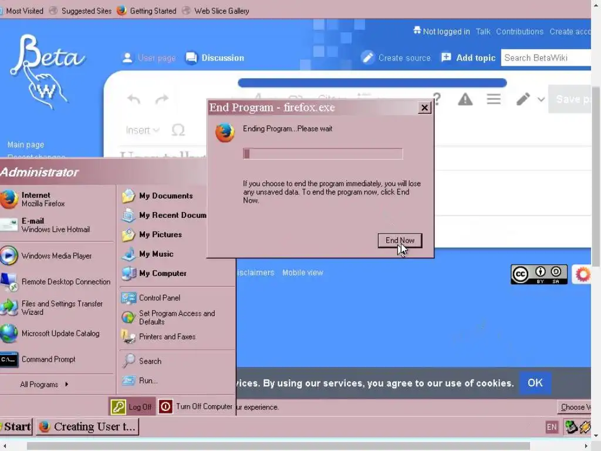Screen dimensions: 601x451
Task: Launch Command Prompt
Action: tap(38, 359)
